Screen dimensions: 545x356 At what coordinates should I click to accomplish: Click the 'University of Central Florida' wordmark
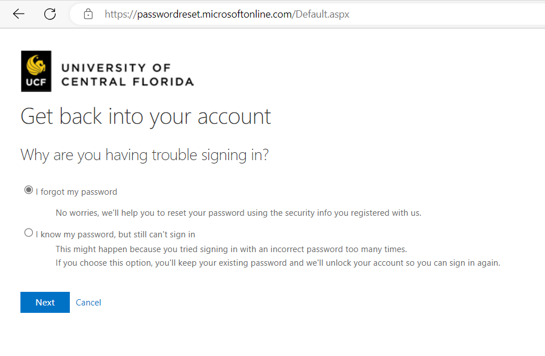[x=128, y=75]
